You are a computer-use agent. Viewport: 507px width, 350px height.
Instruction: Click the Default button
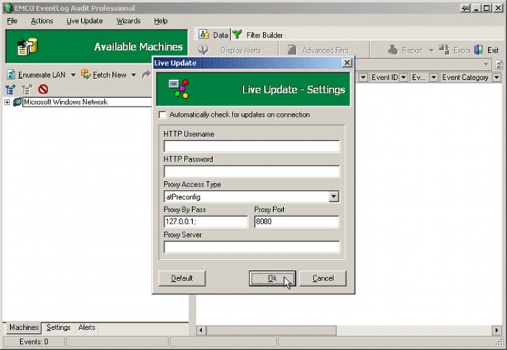click(182, 278)
